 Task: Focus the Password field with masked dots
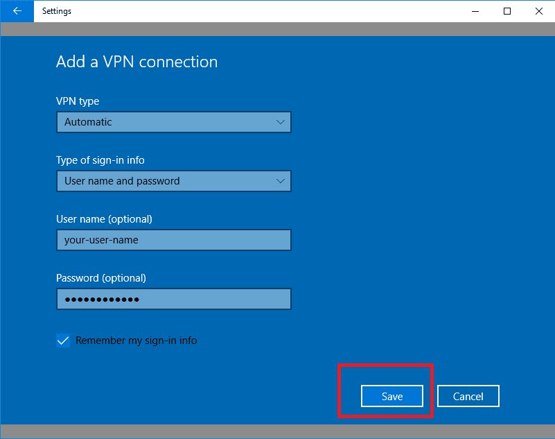tap(173, 299)
